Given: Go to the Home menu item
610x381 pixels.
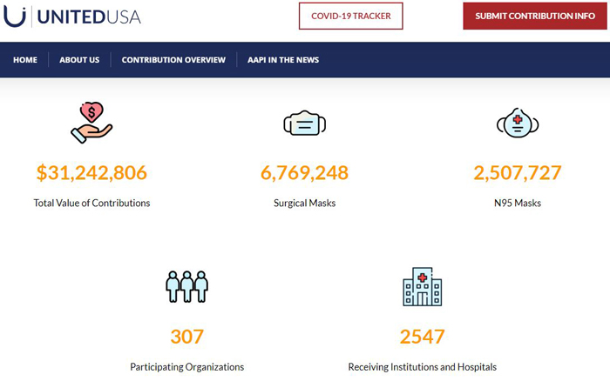Looking at the screenshot, I should 25,60.
